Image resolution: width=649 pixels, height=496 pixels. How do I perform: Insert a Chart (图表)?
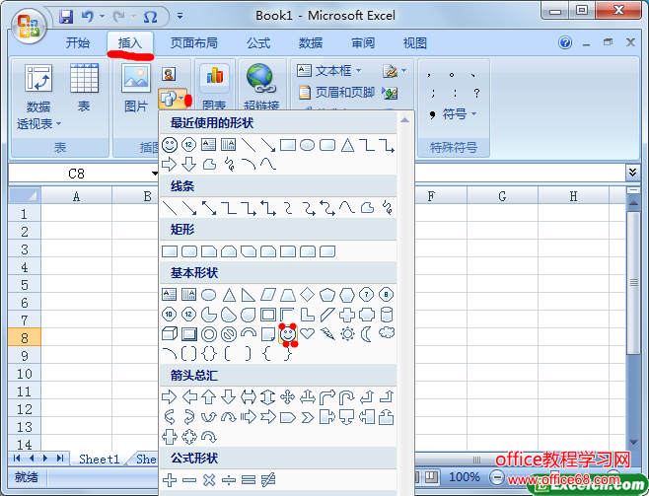click(x=214, y=87)
